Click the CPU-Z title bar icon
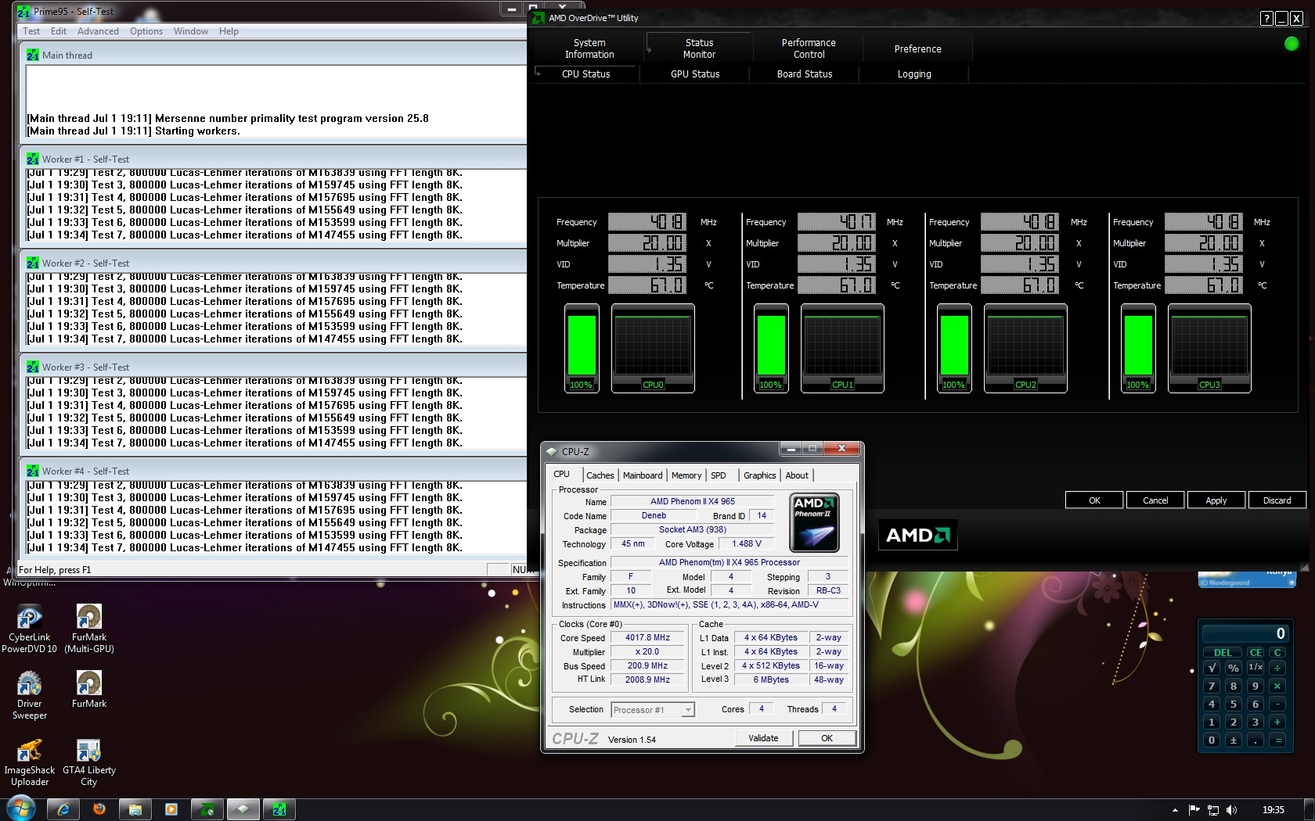Screen dimensions: 1315x821 (x=552, y=451)
